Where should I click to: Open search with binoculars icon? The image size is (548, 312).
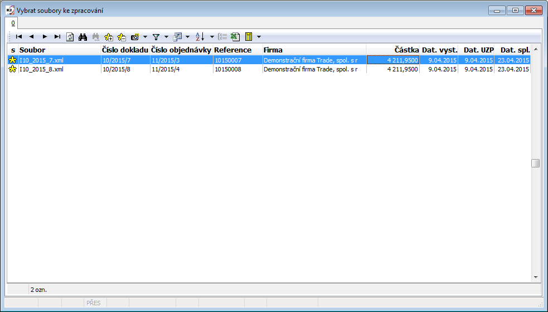pyautogui.click(x=83, y=37)
